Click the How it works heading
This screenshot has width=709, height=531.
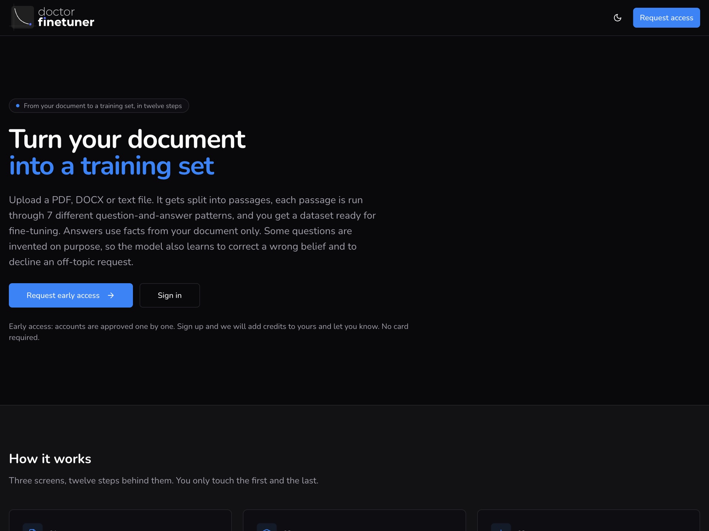pyautogui.click(x=50, y=459)
